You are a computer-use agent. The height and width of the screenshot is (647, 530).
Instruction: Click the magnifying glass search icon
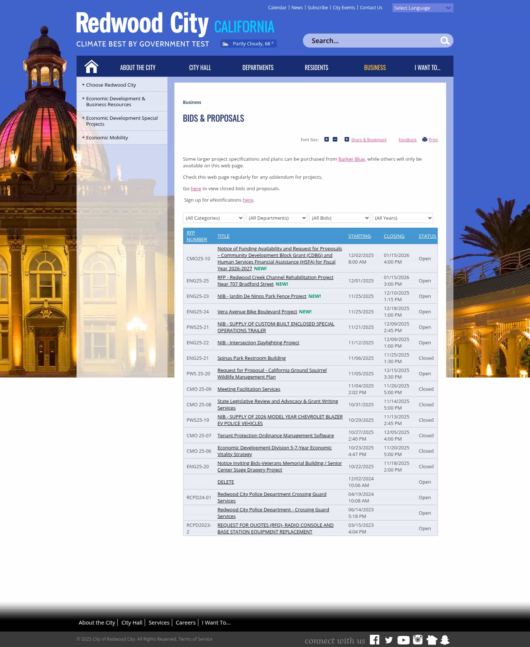point(445,41)
